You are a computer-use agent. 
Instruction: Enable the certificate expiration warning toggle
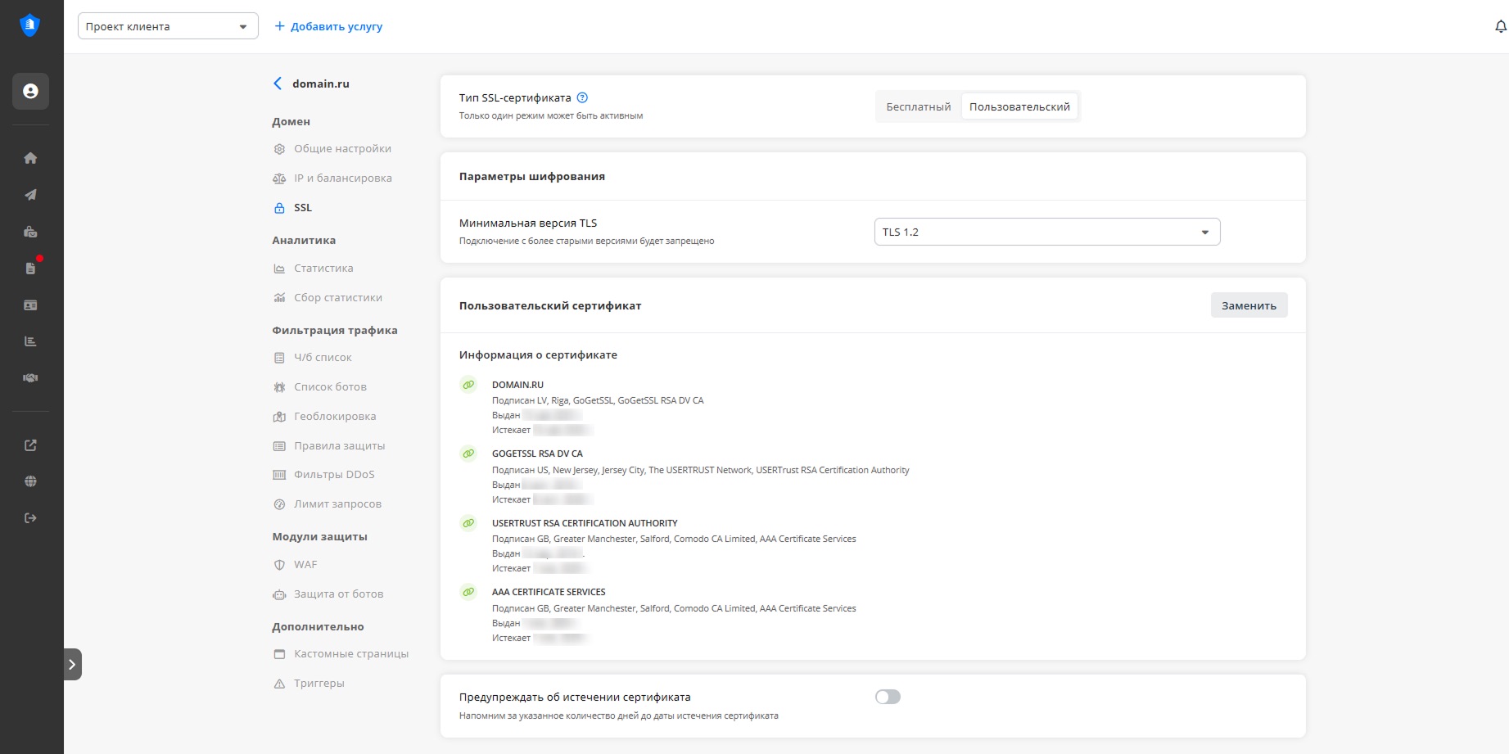pyautogui.click(x=888, y=697)
